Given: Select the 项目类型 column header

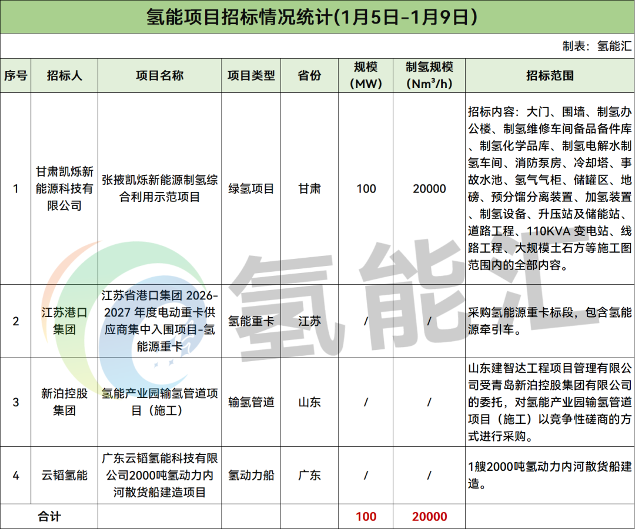Looking at the screenshot, I should tap(251, 76).
